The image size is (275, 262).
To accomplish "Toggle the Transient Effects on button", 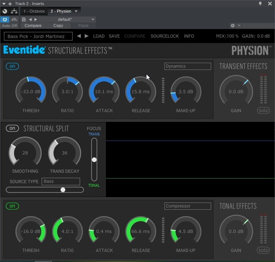I will pyautogui.click(x=12, y=66).
